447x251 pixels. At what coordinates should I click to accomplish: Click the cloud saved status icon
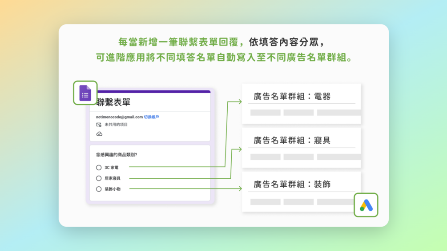[x=99, y=134]
